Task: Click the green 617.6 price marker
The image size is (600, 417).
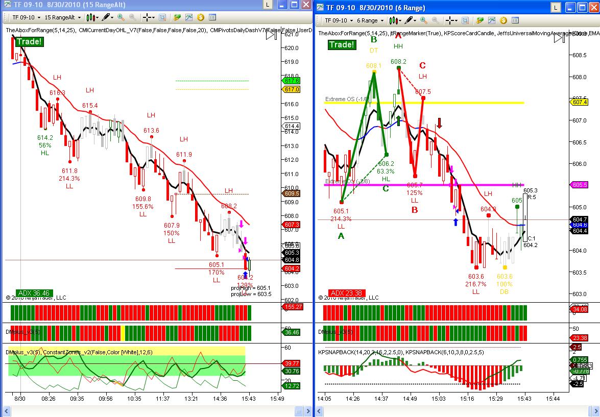Action: point(291,81)
